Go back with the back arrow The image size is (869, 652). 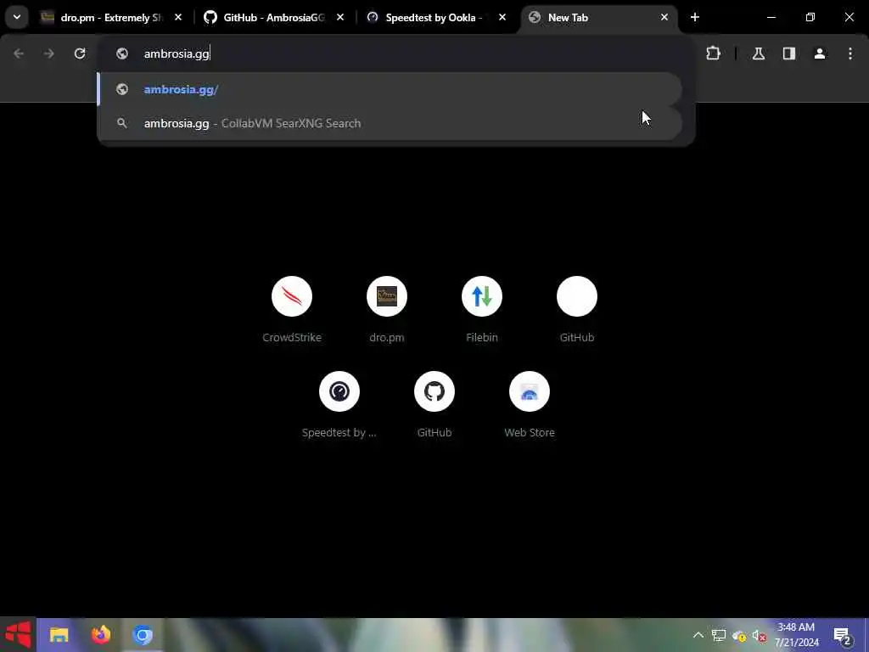tap(19, 53)
